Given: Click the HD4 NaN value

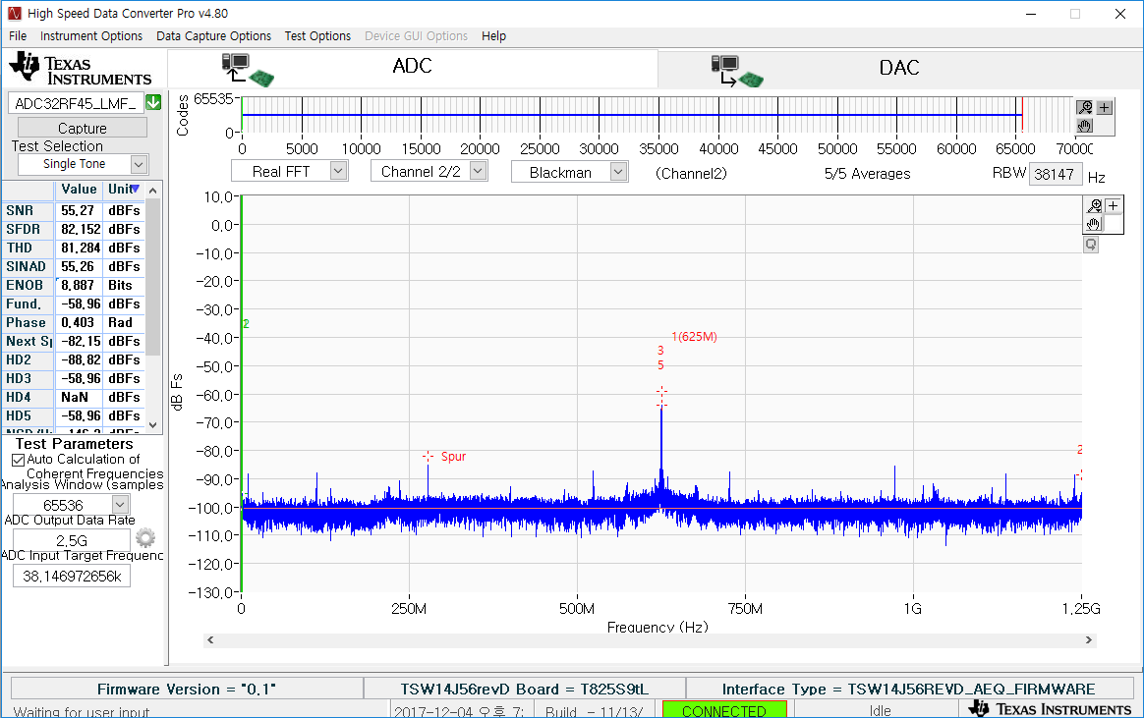Looking at the screenshot, I should pyautogui.click(x=78, y=397).
